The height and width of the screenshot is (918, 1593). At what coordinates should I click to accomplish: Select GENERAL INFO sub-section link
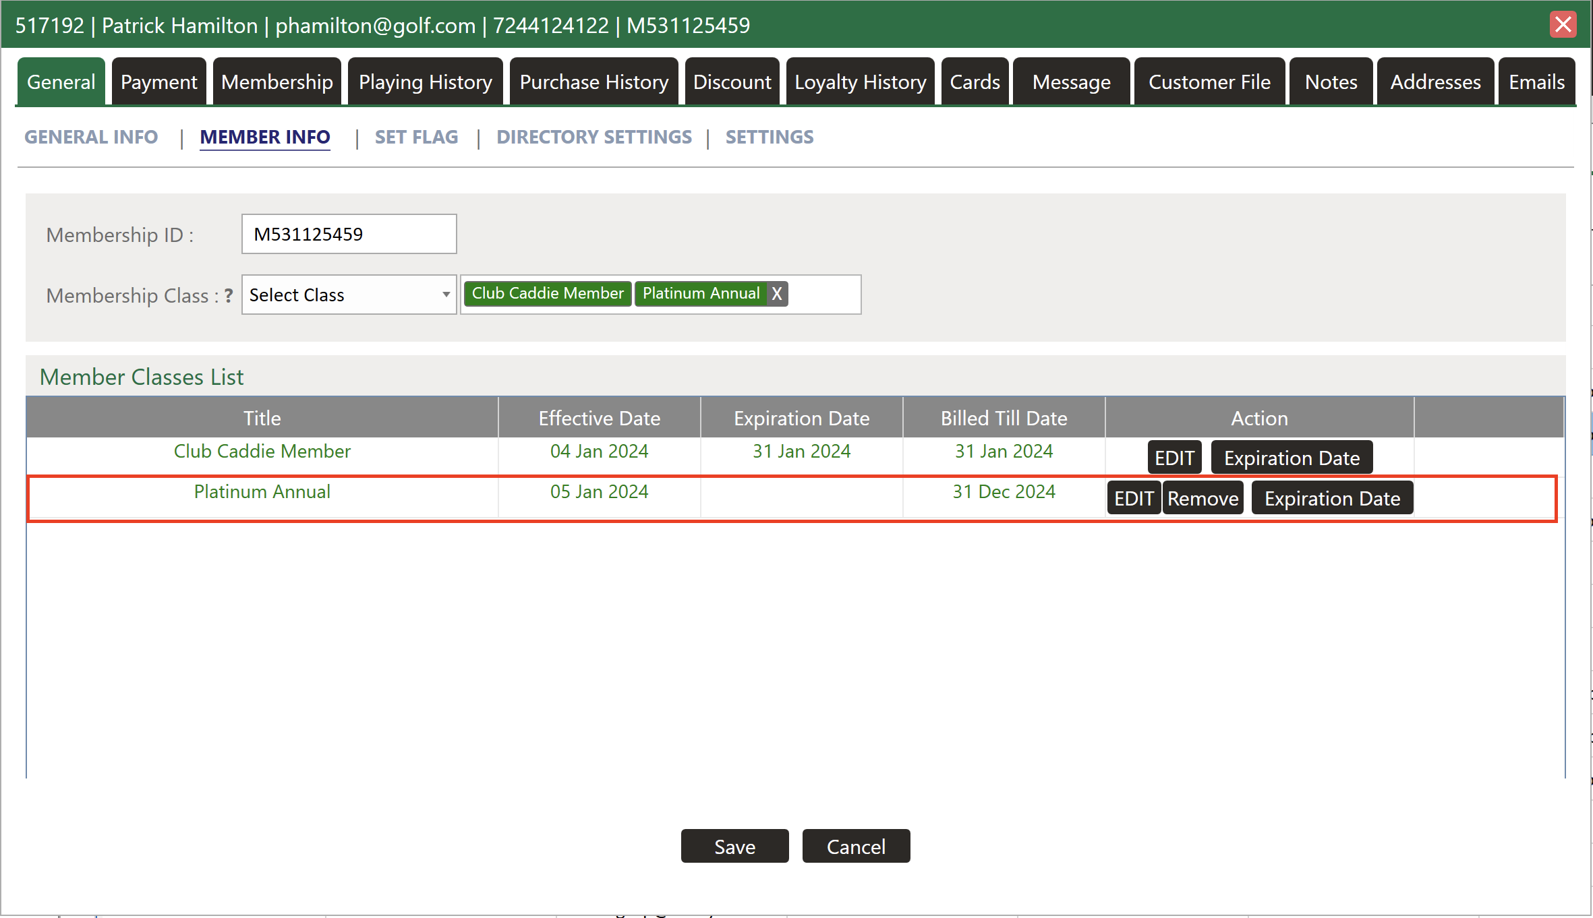91,137
